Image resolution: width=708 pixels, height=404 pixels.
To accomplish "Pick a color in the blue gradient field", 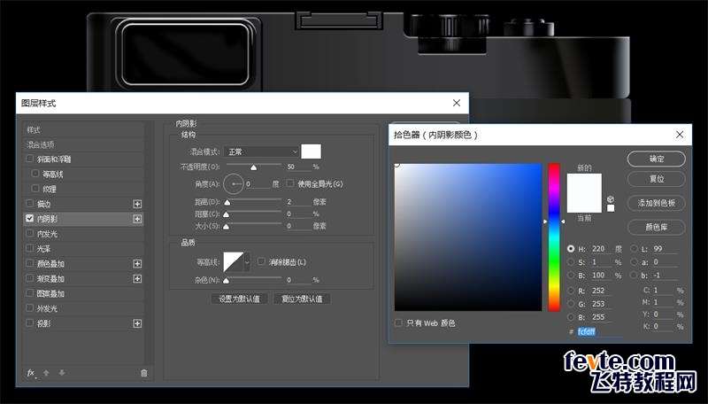I will 468,237.
